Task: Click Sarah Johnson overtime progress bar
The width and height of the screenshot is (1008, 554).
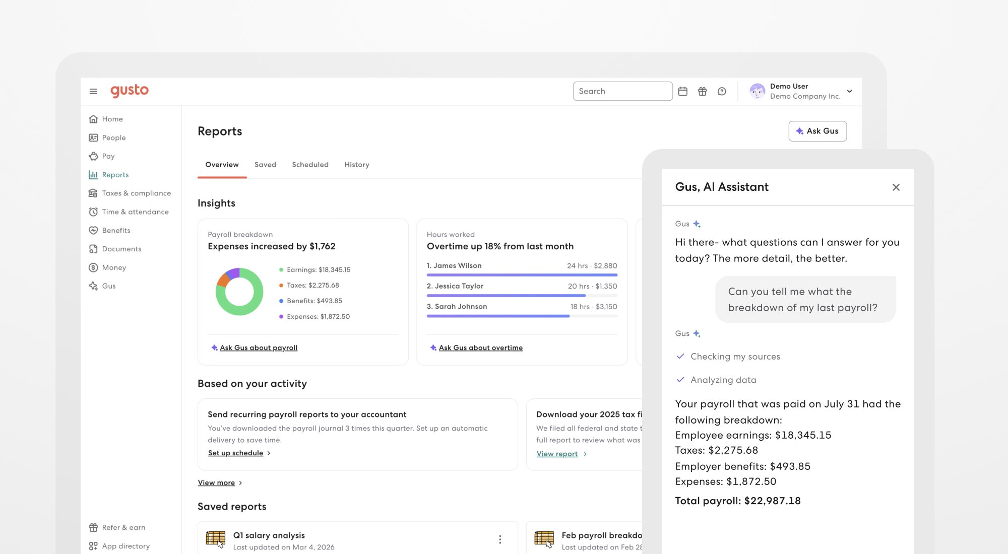Action: (522, 316)
